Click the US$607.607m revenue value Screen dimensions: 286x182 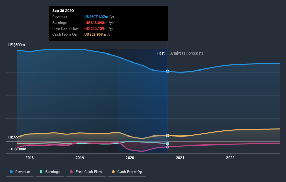(x=96, y=17)
